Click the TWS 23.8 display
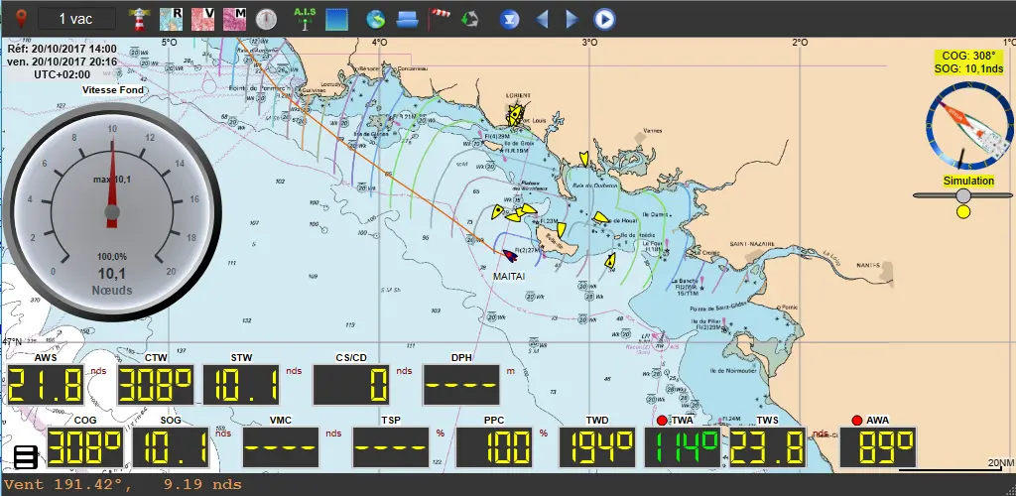The image size is (1016, 496). [768, 446]
